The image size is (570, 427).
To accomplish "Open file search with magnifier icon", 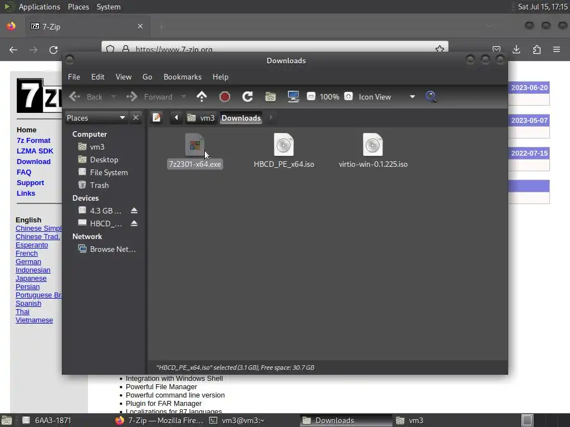I will pyautogui.click(x=431, y=97).
